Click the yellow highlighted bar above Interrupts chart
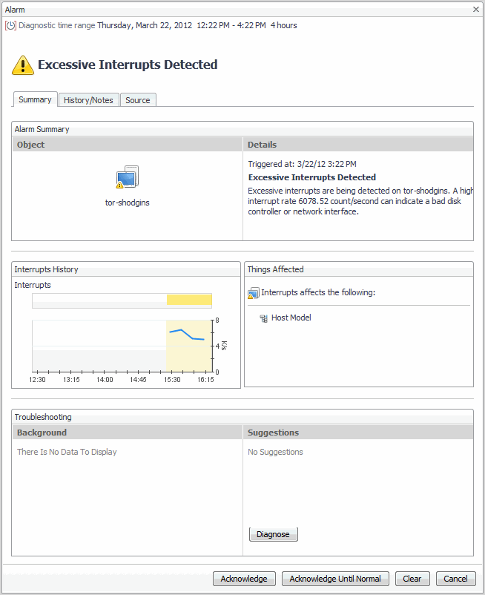The image size is (485, 595). [189, 300]
